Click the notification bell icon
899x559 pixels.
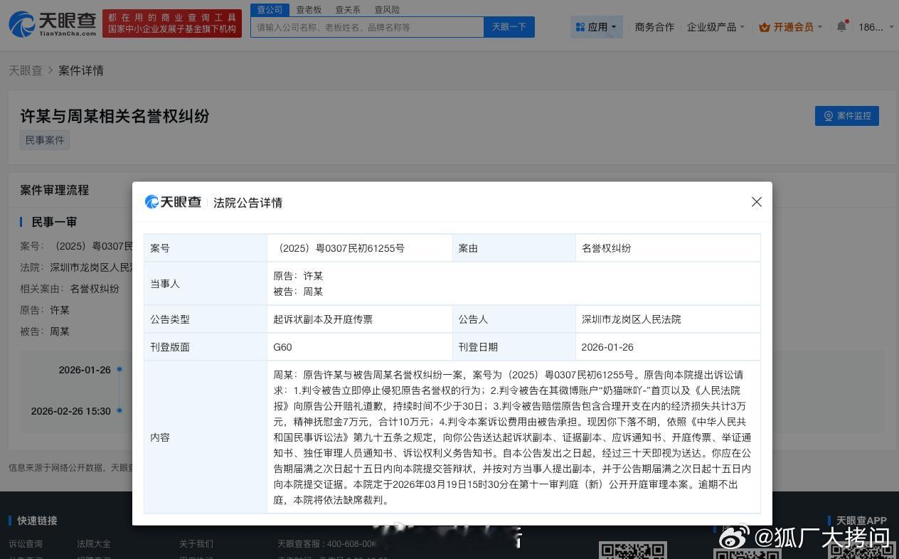[841, 26]
